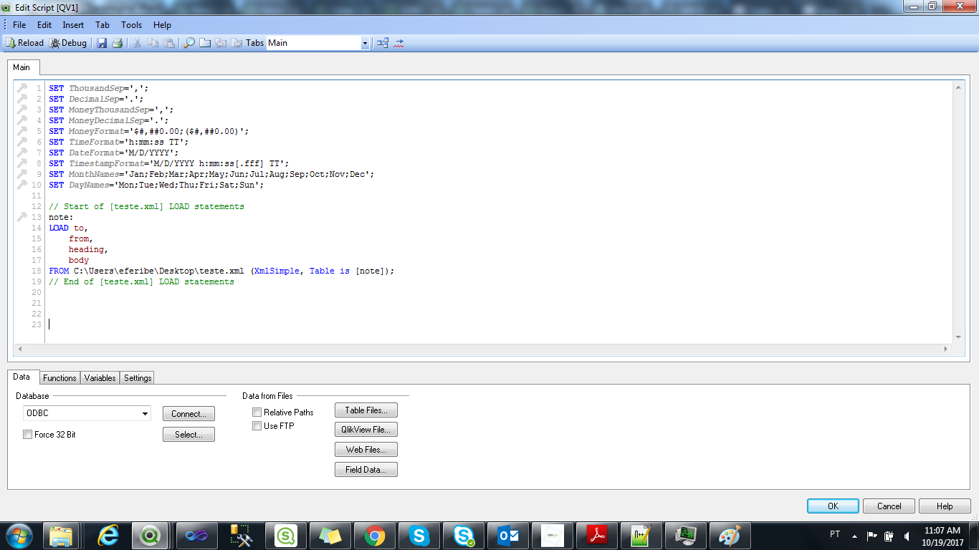Open the Tabs dropdown showing Main
Viewport: 979px width, 550px height.
(x=318, y=43)
